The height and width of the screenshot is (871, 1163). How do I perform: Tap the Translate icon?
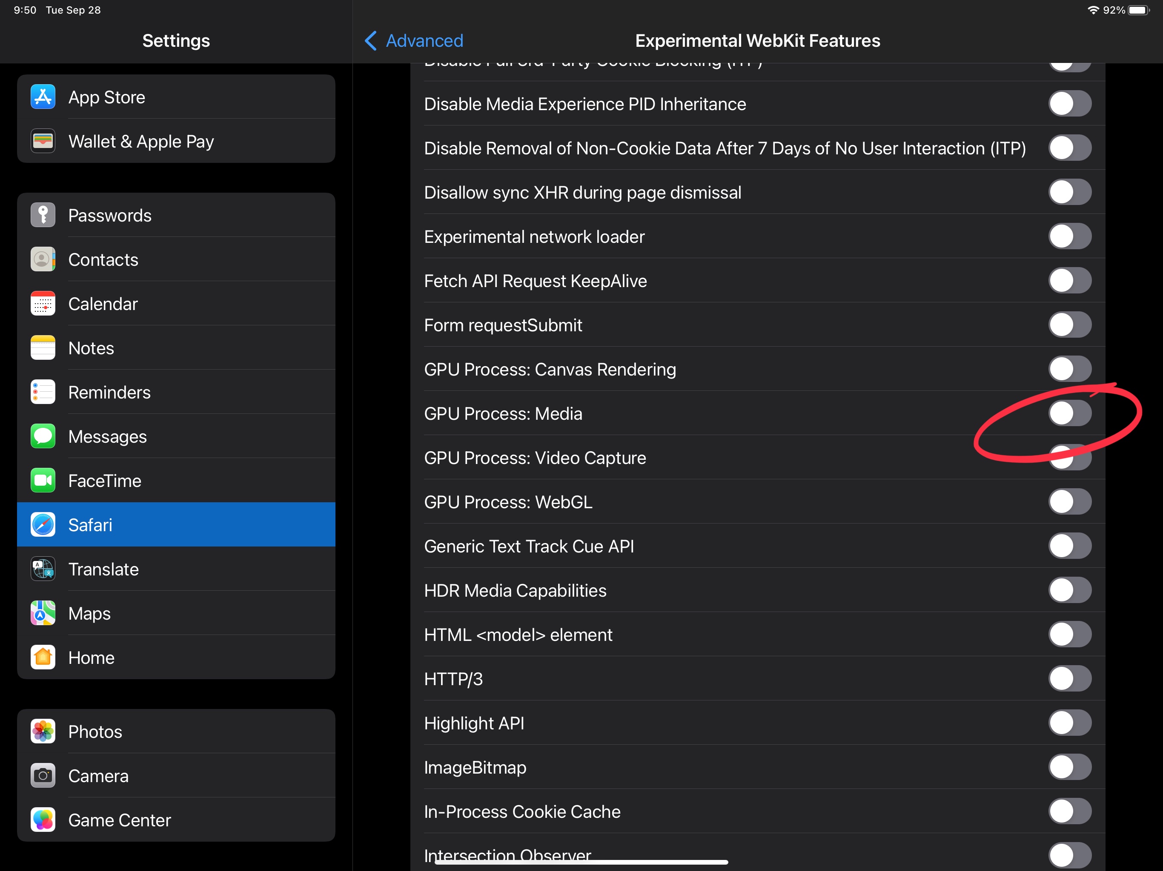click(x=43, y=569)
